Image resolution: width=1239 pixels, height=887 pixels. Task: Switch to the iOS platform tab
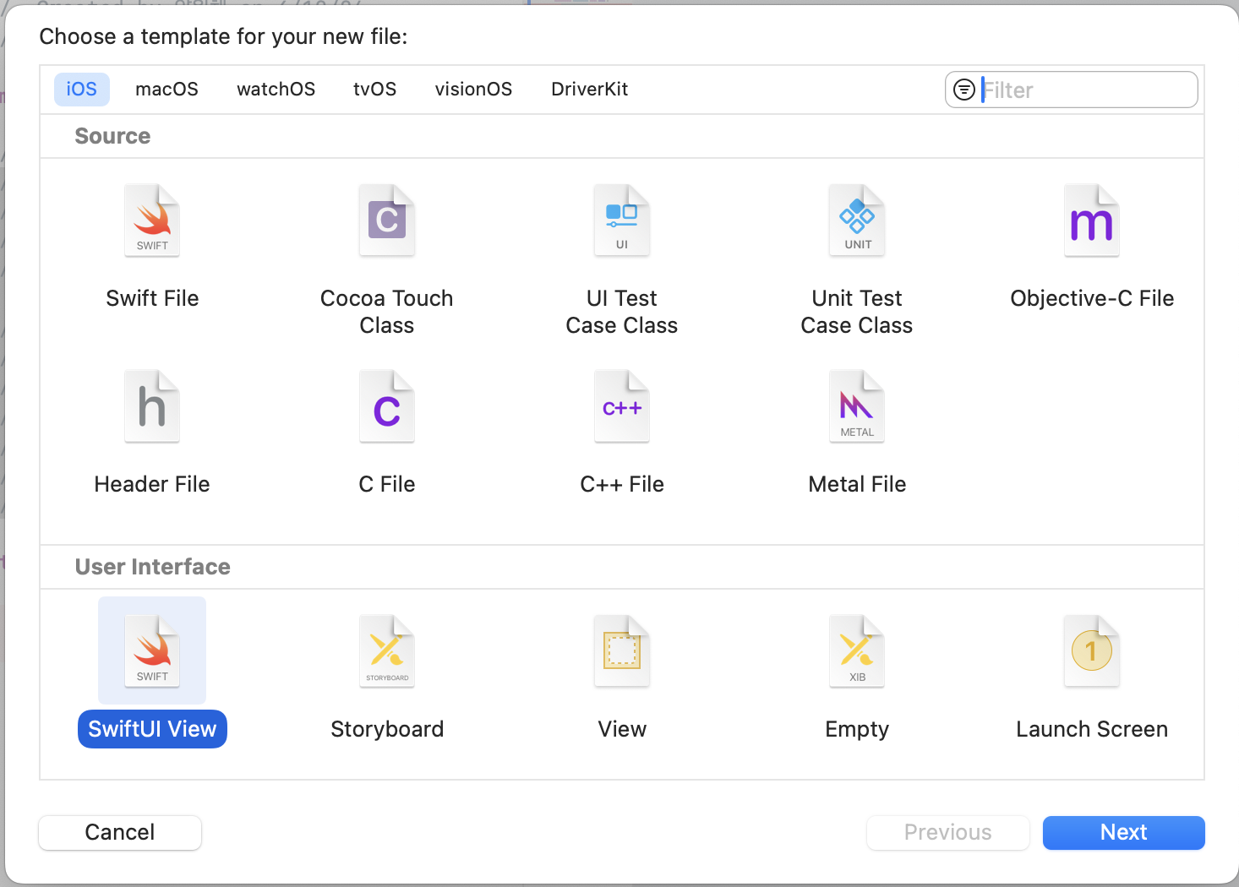pyautogui.click(x=82, y=90)
